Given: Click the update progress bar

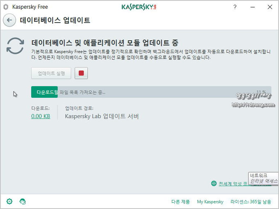Looking at the screenshot, I should [x=151, y=92].
